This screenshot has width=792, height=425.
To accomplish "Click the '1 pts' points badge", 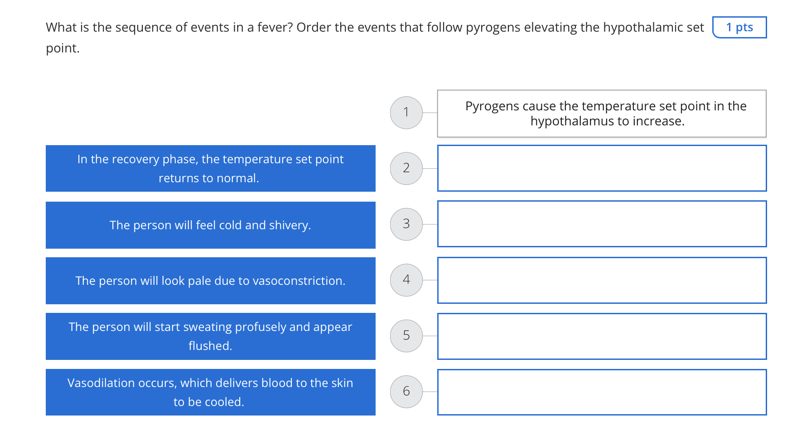I will coord(740,27).
